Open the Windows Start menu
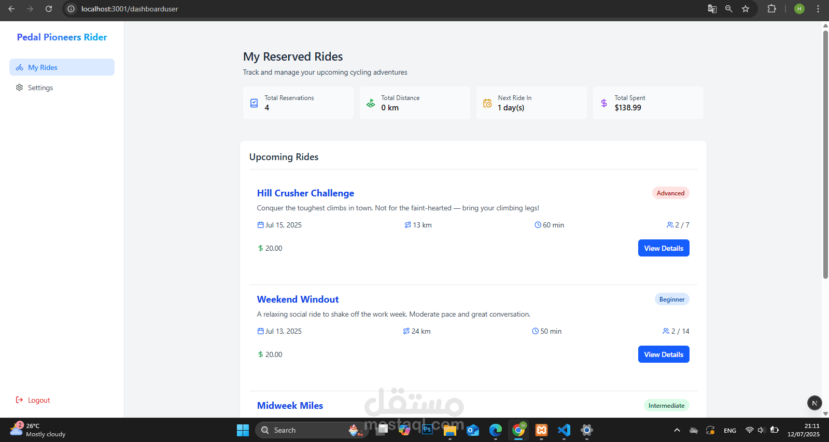829x442 pixels. (x=243, y=430)
